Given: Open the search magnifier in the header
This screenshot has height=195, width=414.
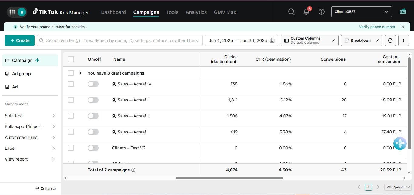Looking at the screenshot, I should click(x=291, y=12).
